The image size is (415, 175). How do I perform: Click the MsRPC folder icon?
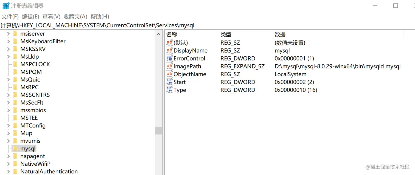coord(15,87)
